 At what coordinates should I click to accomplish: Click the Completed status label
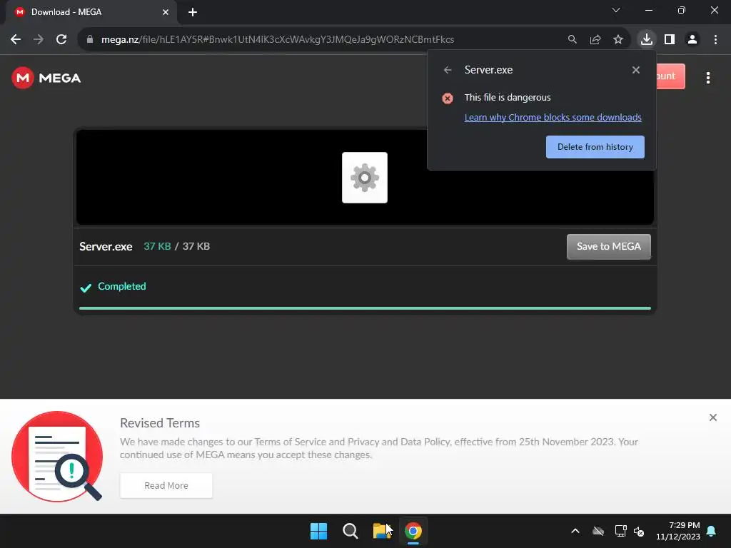tap(121, 287)
